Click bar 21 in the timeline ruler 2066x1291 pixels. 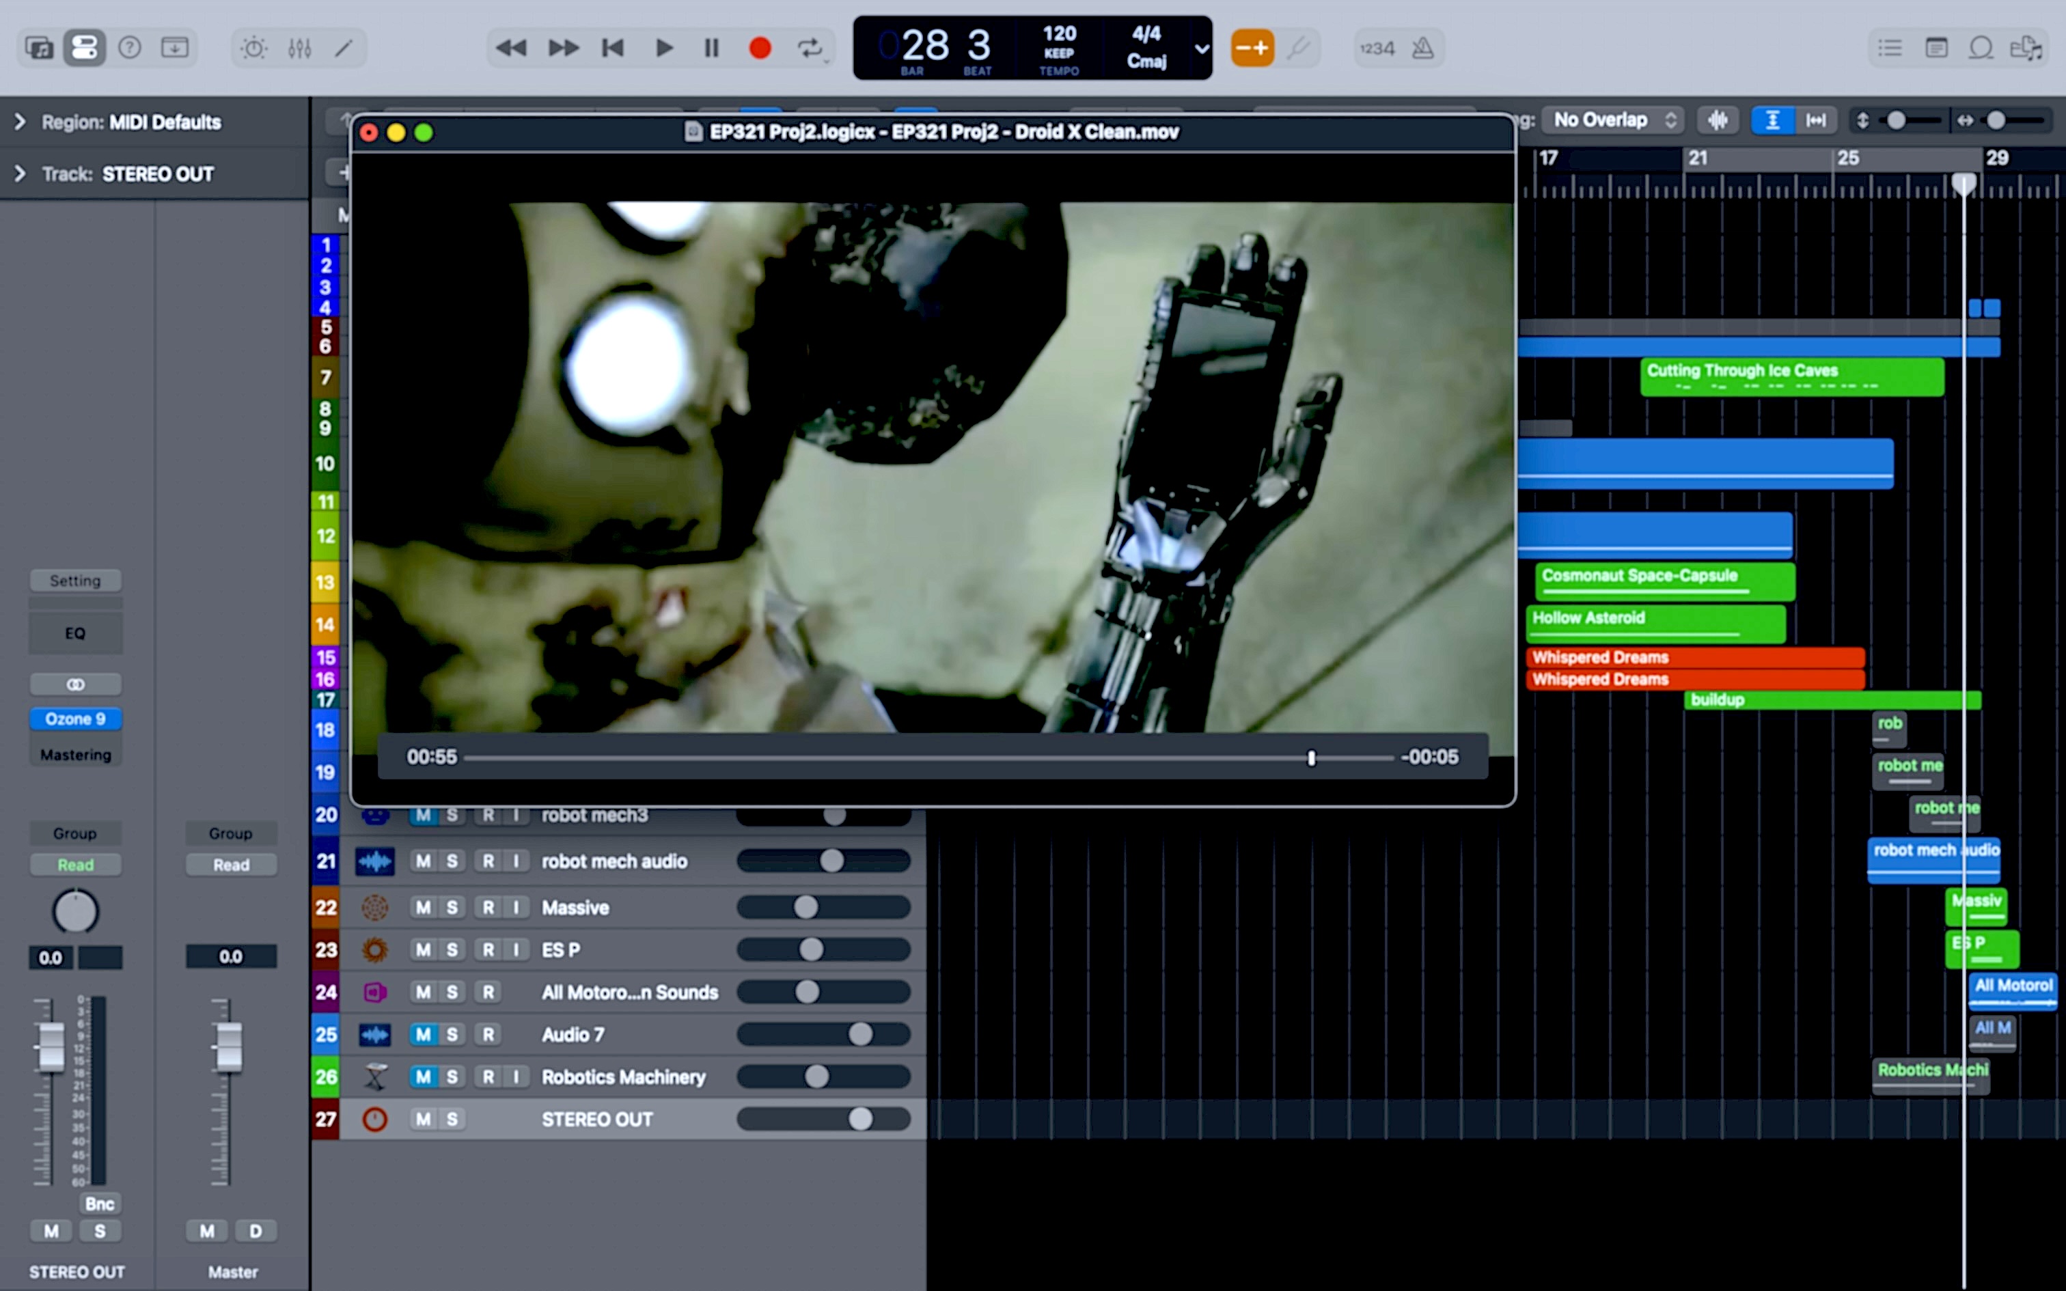1697,158
